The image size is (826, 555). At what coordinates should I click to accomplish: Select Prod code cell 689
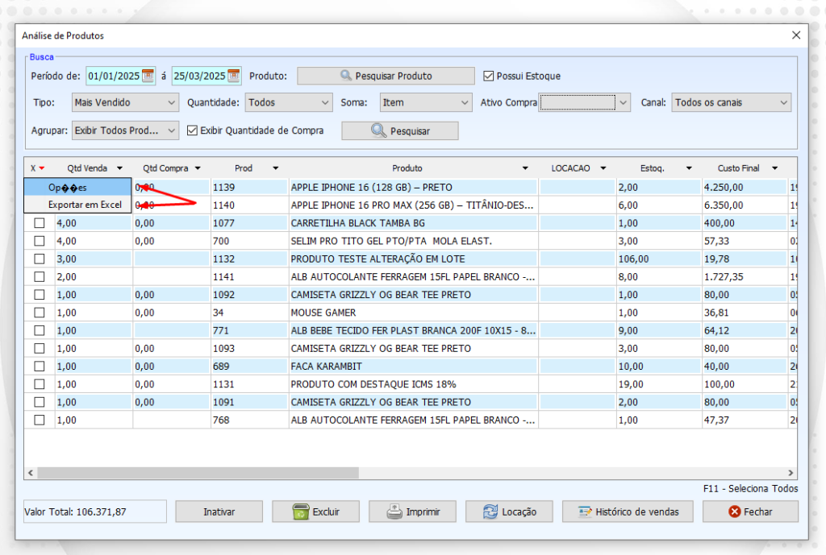pyautogui.click(x=250, y=367)
